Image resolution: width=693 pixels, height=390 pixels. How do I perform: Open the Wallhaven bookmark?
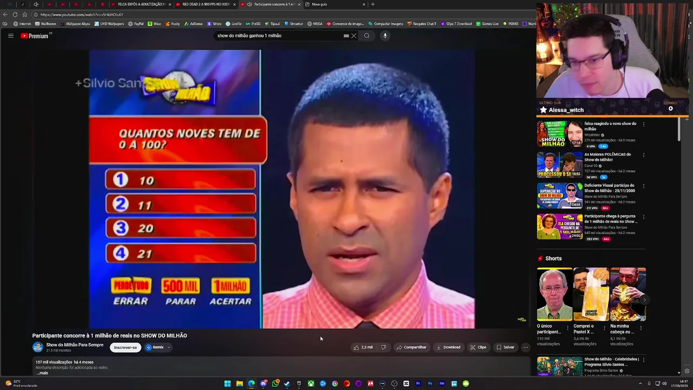coord(45,24)
